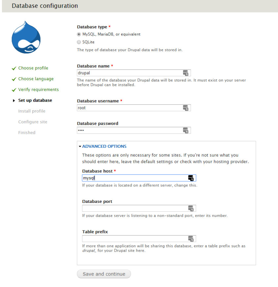This screenshot has height=287, width=278.
Task: Click the Install profile step
Action: coord(32,111)
